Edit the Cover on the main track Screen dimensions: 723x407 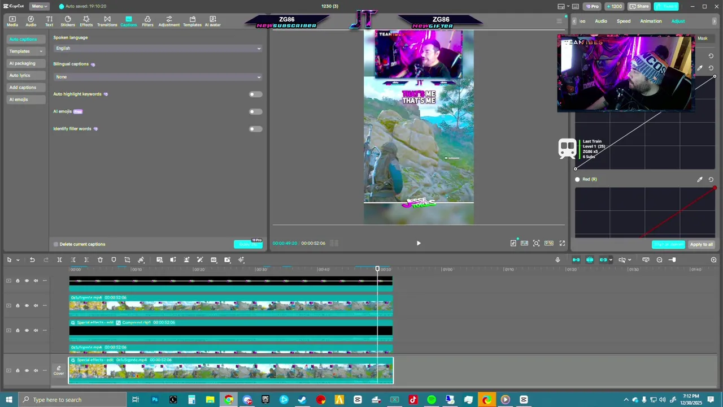click(59, 370)
